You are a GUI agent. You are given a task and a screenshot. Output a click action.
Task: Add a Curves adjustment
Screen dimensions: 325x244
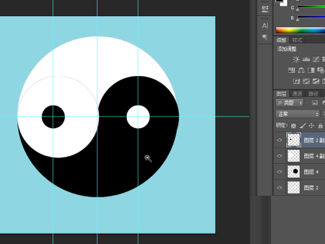coord(316,59)
